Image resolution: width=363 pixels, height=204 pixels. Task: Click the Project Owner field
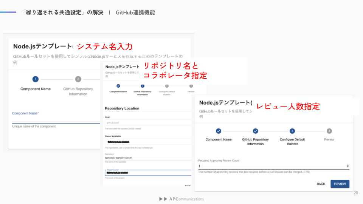click(148, 173)
